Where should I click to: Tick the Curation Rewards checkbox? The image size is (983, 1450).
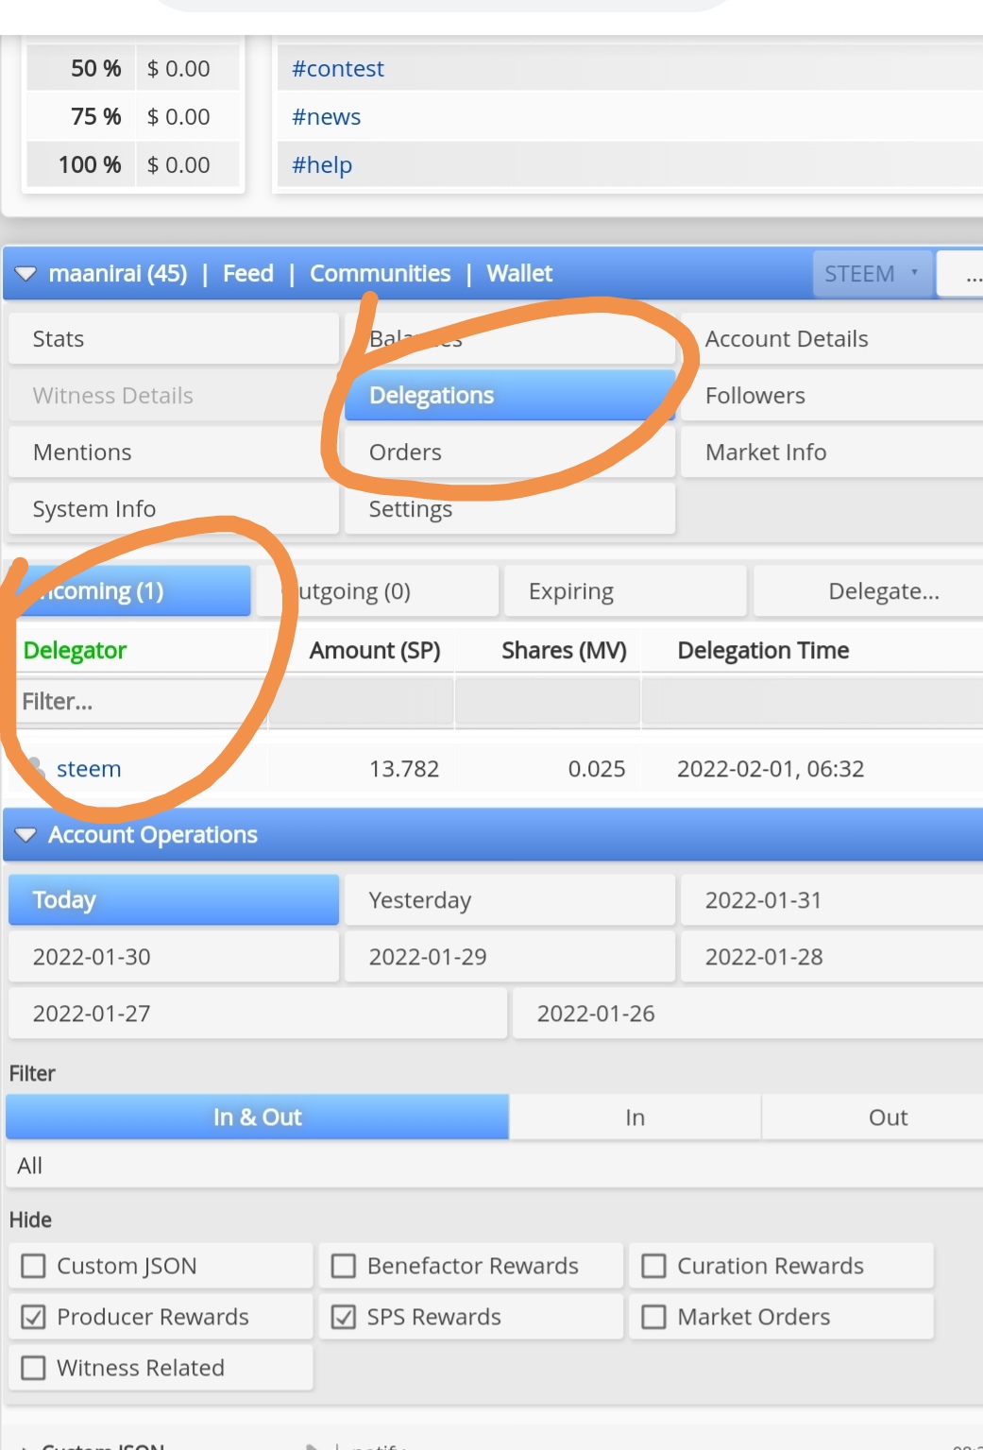[x=653, y=1266]
